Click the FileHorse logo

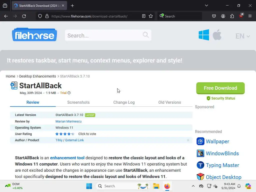pyautogui.click(x=34, y=34)
